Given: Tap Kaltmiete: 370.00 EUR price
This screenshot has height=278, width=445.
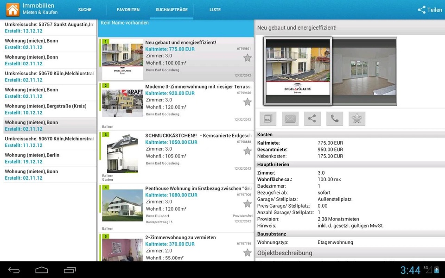Looking at the screenshot, I should pos(170,244).
